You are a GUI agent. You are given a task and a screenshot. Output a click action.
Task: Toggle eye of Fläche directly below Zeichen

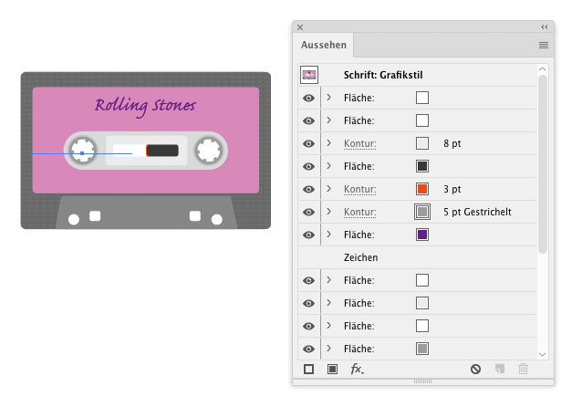click(x=308, y=280)
